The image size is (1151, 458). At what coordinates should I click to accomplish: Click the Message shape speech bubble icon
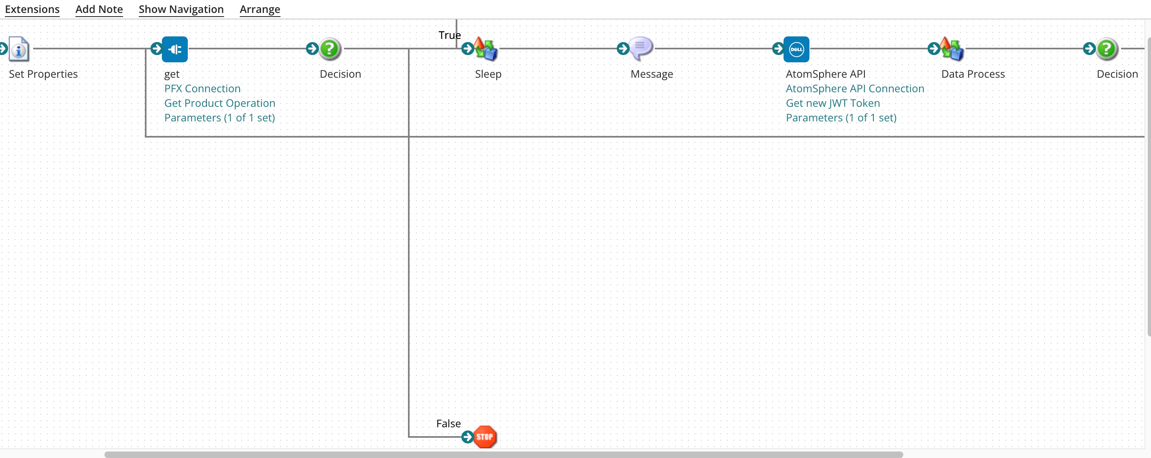(x=641, y=48)
